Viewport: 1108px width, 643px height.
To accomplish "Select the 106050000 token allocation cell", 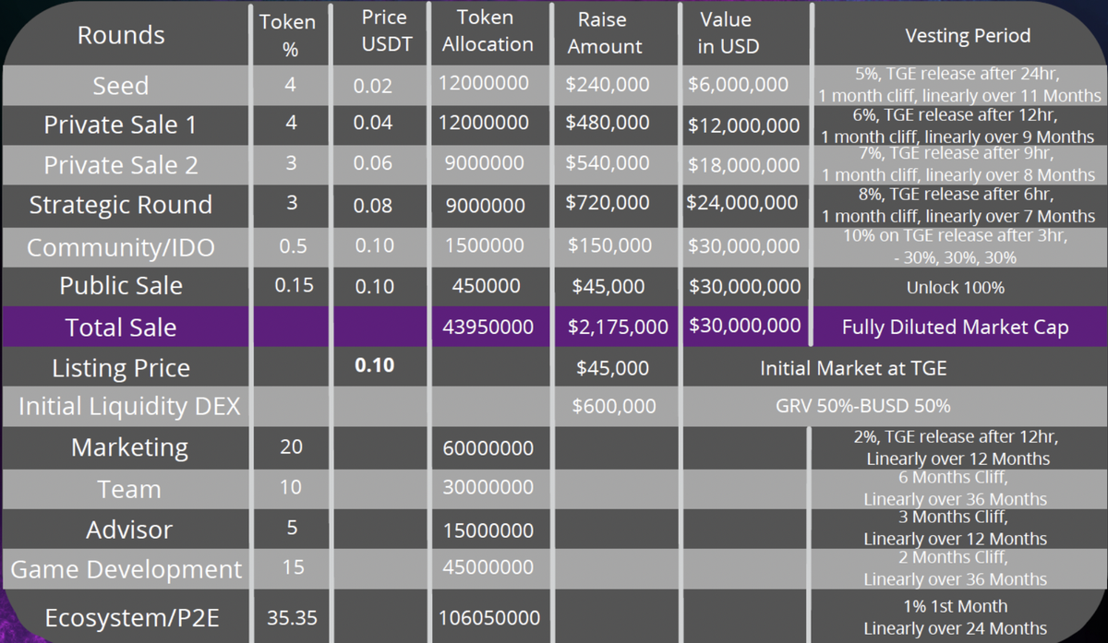I will 487,617.
